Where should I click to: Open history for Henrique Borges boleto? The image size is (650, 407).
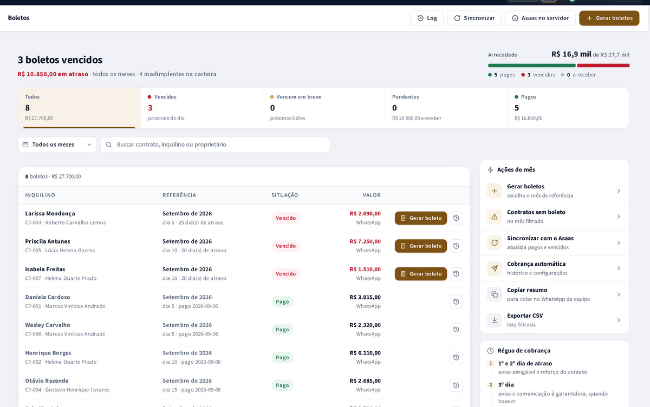(x=456, y=357)
